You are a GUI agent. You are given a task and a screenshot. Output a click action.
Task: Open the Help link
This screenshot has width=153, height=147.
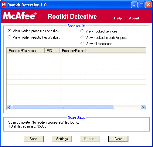118,18
